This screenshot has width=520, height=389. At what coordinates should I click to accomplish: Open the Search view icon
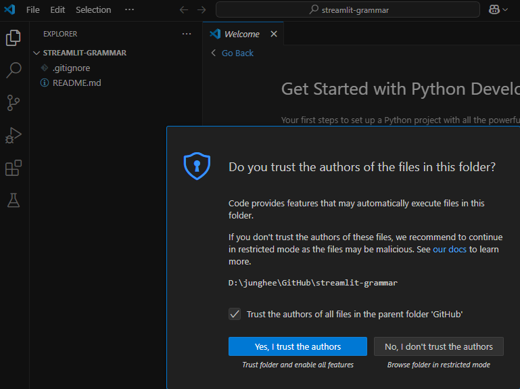click(14, 70)
